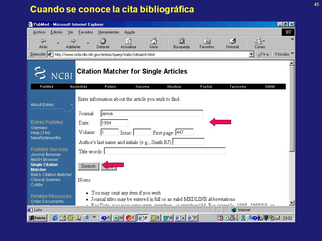This screenshot has height=241, width=322.
Task: Open the Archivo menu
Action: click(x=39, y=32)
